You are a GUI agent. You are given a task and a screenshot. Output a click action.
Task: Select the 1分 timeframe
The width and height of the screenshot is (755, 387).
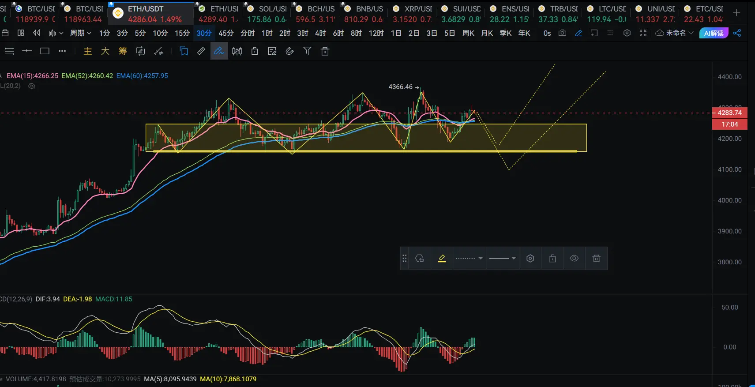coord(104,33)
